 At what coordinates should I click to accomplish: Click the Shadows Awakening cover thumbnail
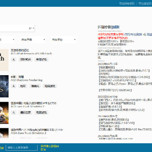pyautogui.click(x=4, y=86)
